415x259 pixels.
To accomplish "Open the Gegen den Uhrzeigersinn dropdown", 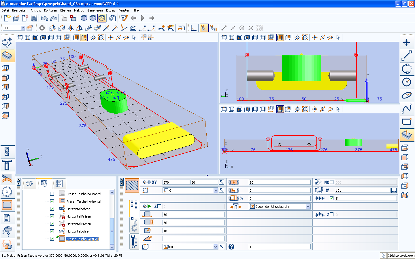I will [308, 207].
